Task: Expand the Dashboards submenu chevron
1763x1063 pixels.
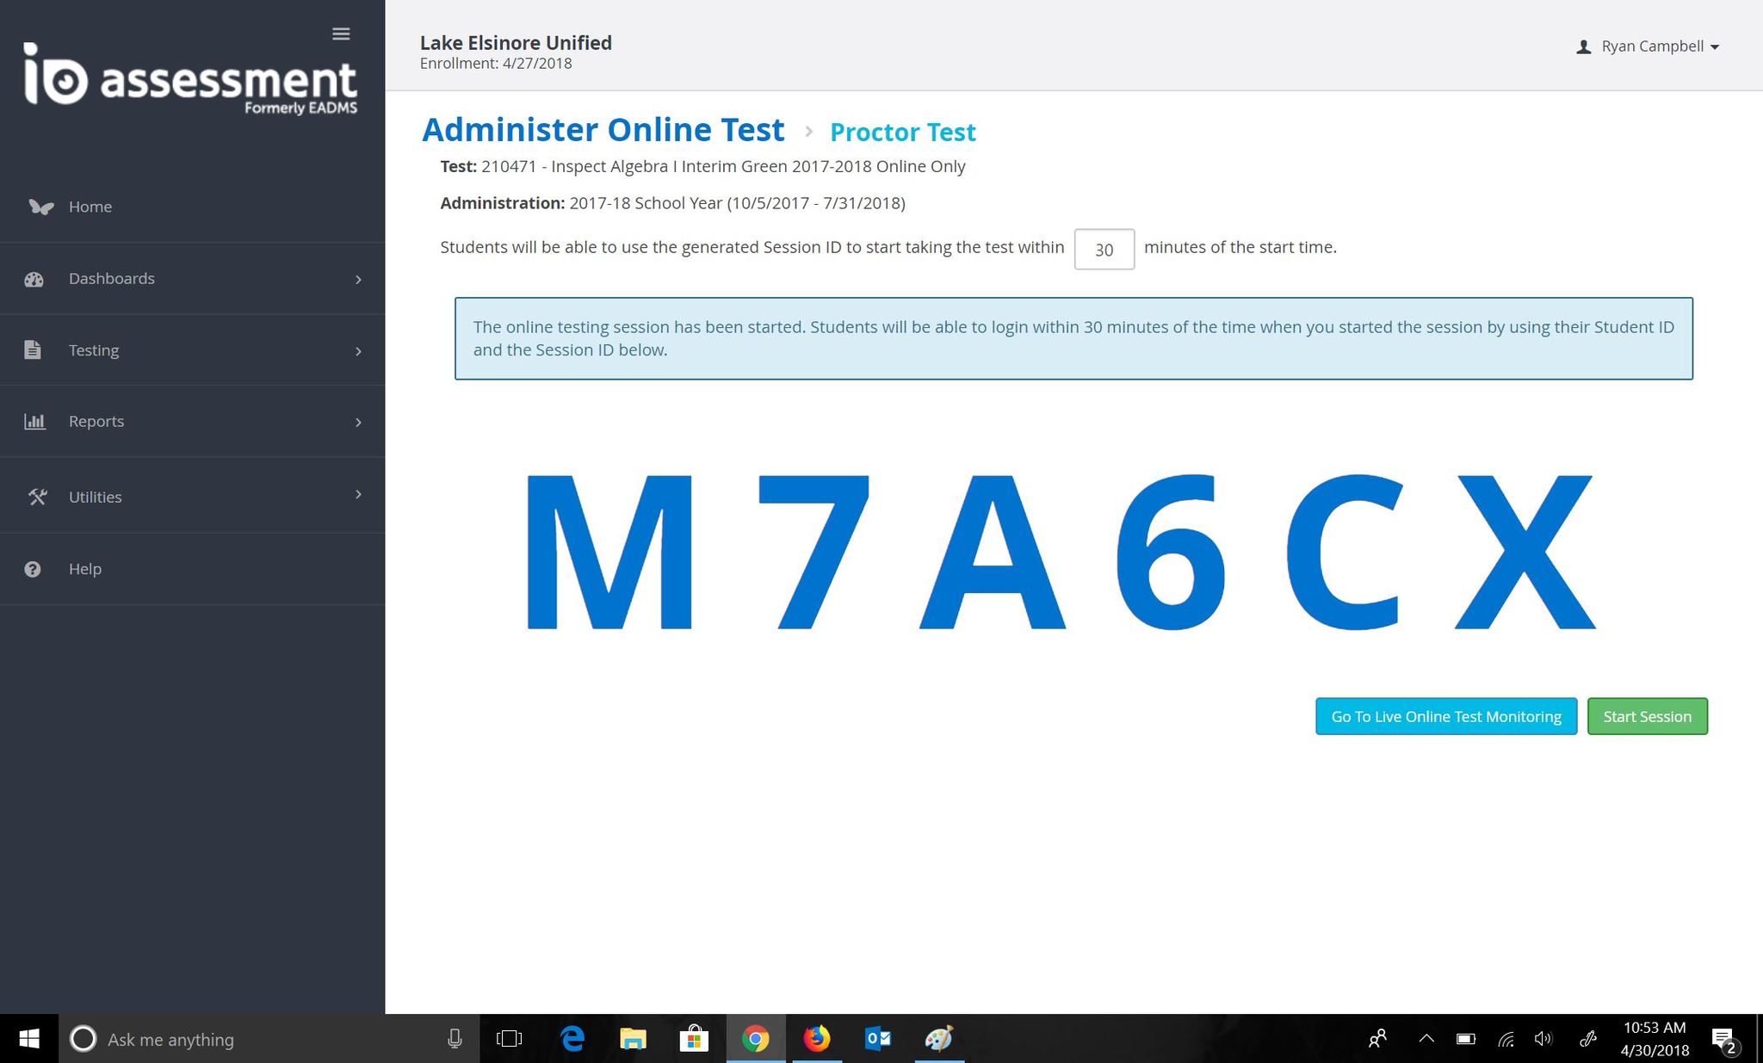Action: pos(358,280)
